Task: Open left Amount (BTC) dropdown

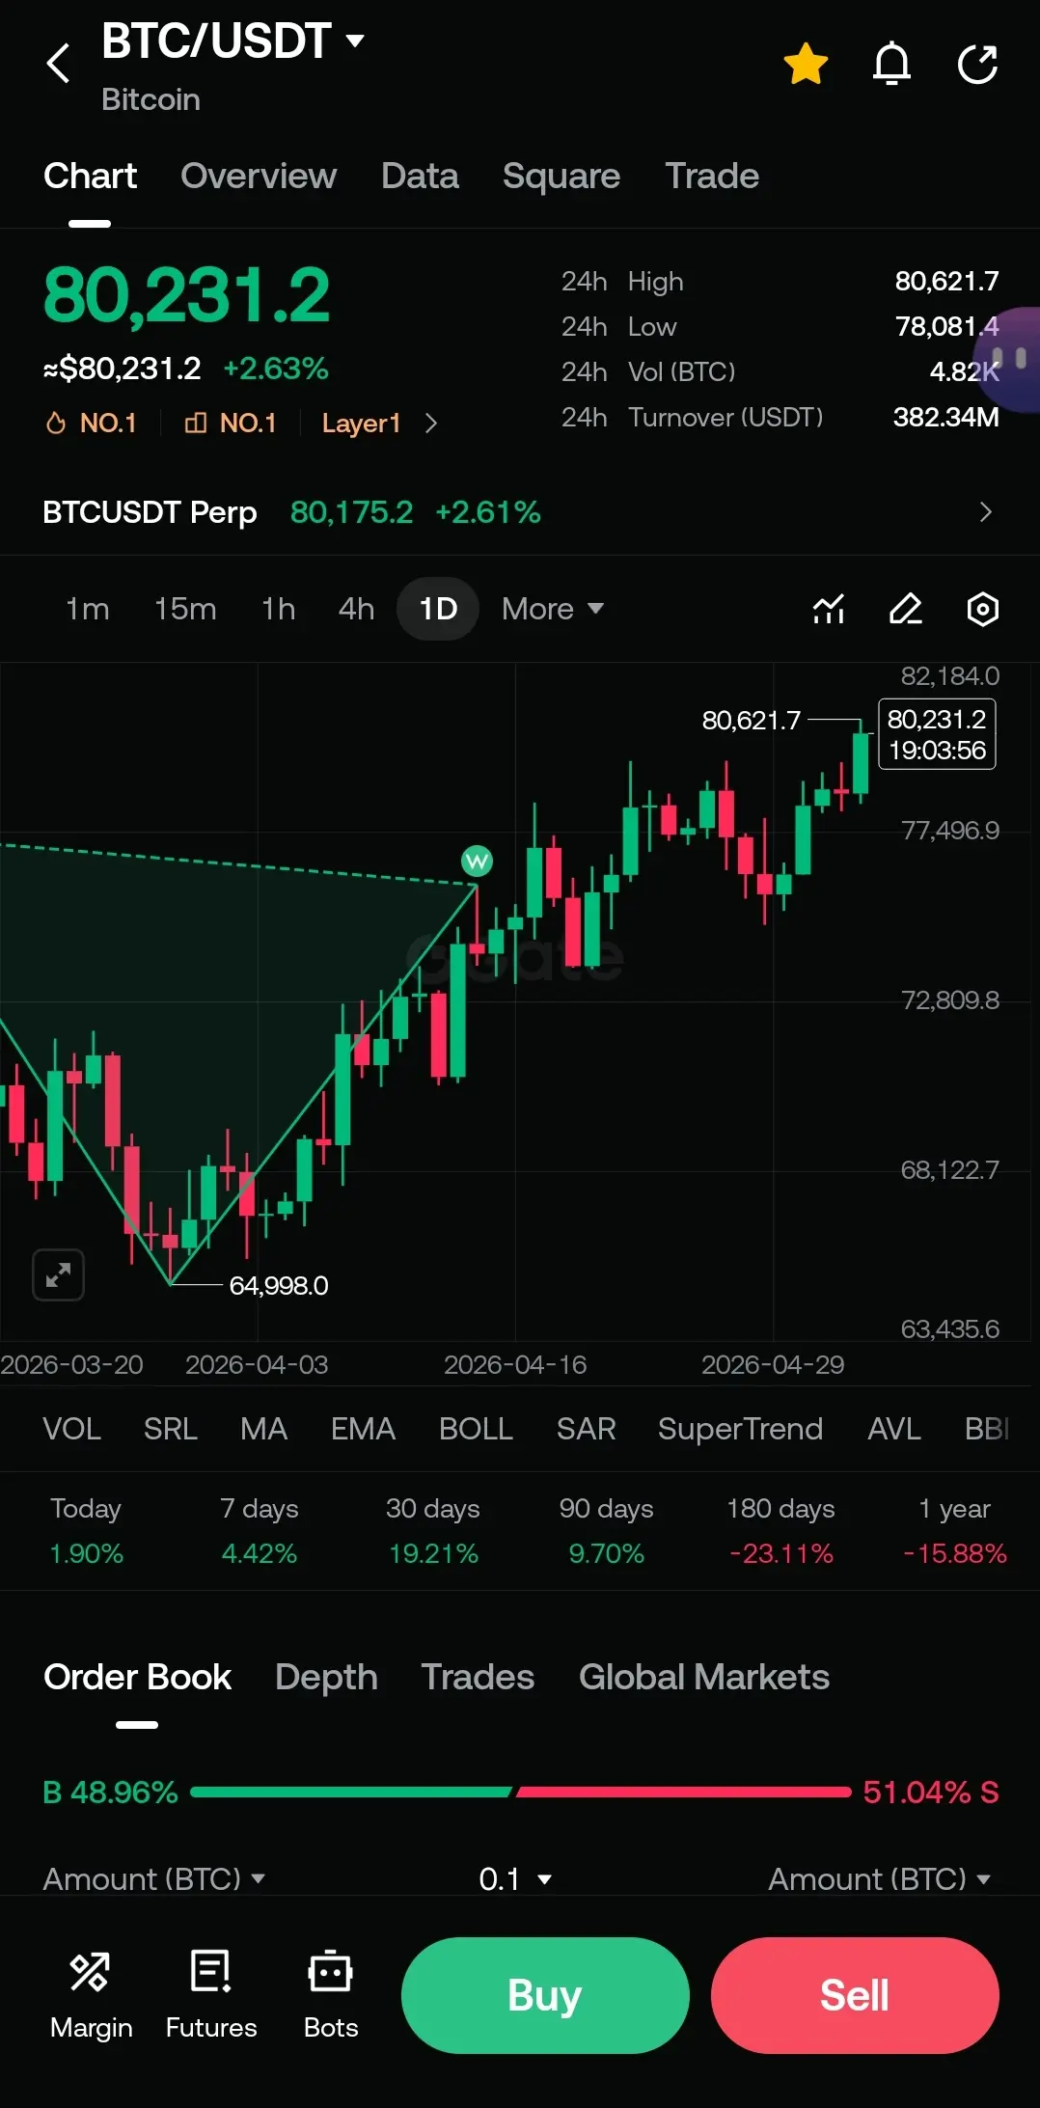Action: (x=153, y=1879)
